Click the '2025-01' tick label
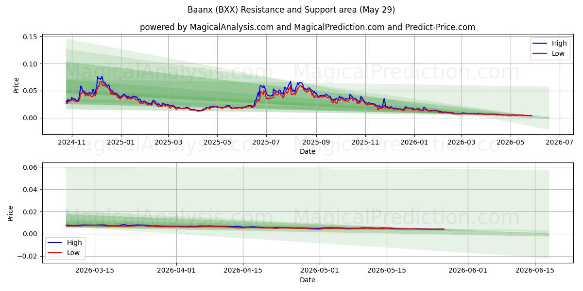Screen dimensions: 583x291 pos(120,143)
